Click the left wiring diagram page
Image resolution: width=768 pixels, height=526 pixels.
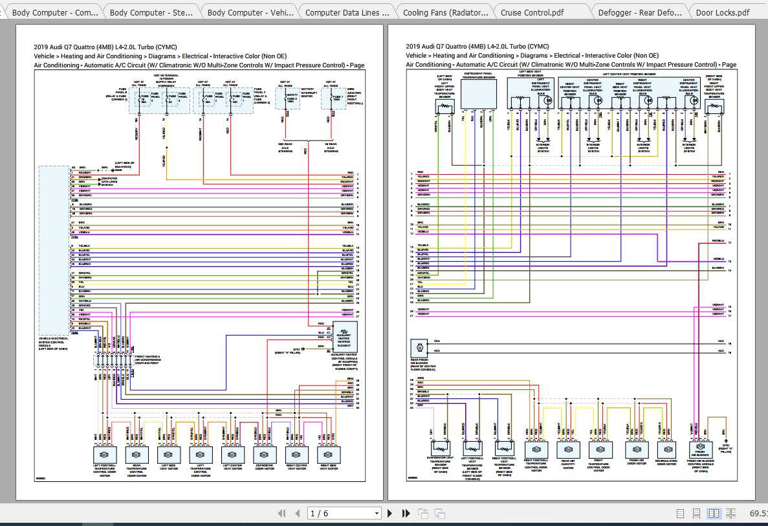(x=199, y=262)
